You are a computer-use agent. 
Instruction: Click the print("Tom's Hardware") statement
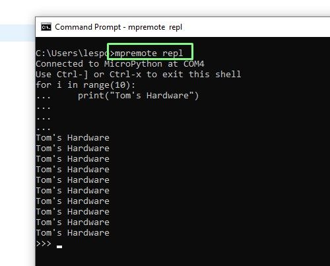[139, 96]
